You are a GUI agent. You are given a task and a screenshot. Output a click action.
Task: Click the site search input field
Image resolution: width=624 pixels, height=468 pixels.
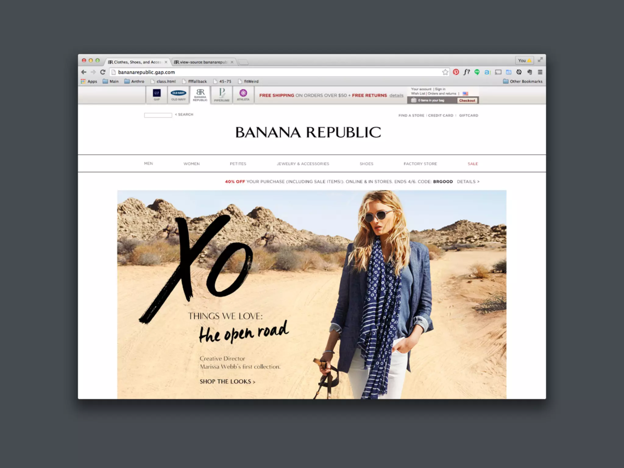[158, 115]
